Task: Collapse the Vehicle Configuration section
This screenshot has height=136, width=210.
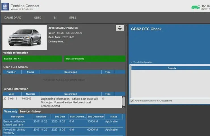Action: 132,62
